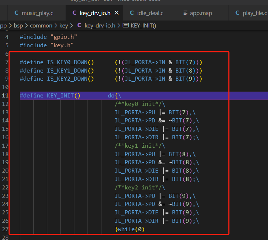The width and height of the screenshot is (268, 240).
Task: Click line number 4 in the gutter
Action: 7,37
